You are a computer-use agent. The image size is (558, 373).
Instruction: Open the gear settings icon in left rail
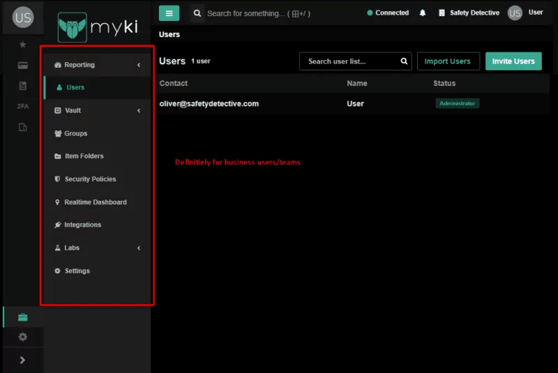[x=23, y=337]
